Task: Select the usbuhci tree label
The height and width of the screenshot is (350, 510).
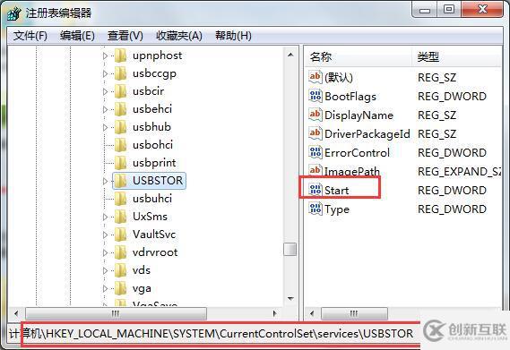Action: (x=152, y=198)
